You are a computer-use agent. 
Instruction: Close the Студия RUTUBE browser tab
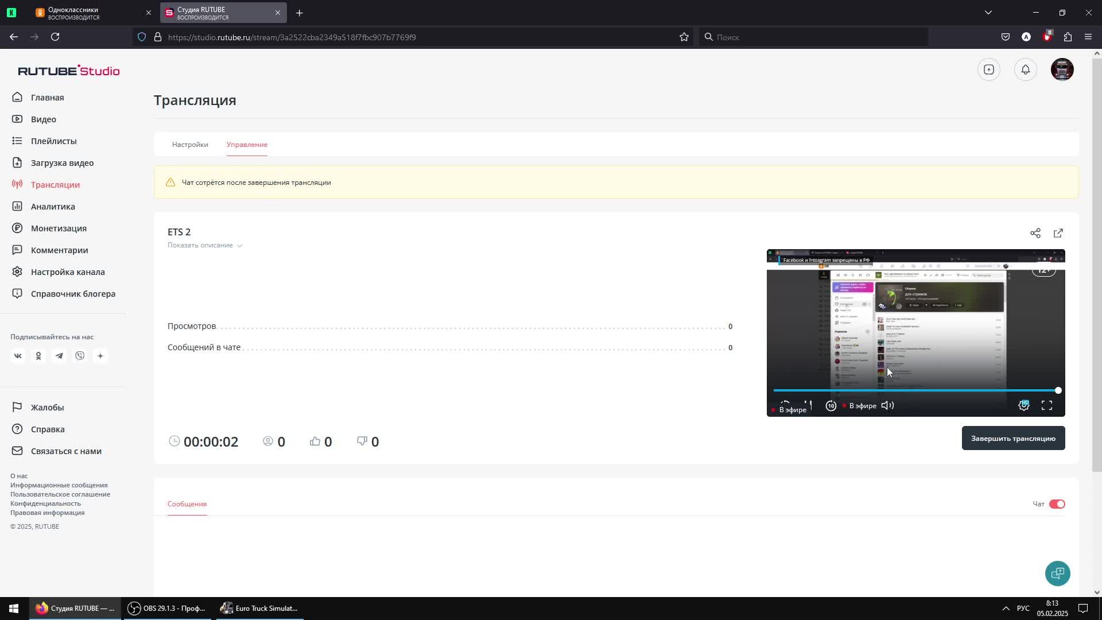pyautogui.click(x=278, y=13)
